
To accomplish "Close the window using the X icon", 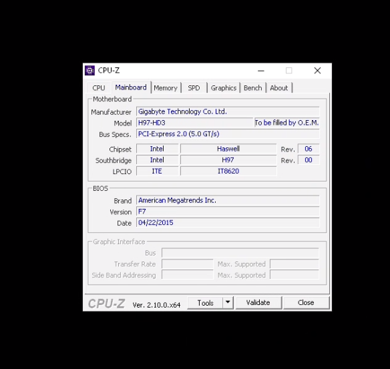I will point(317,71).
